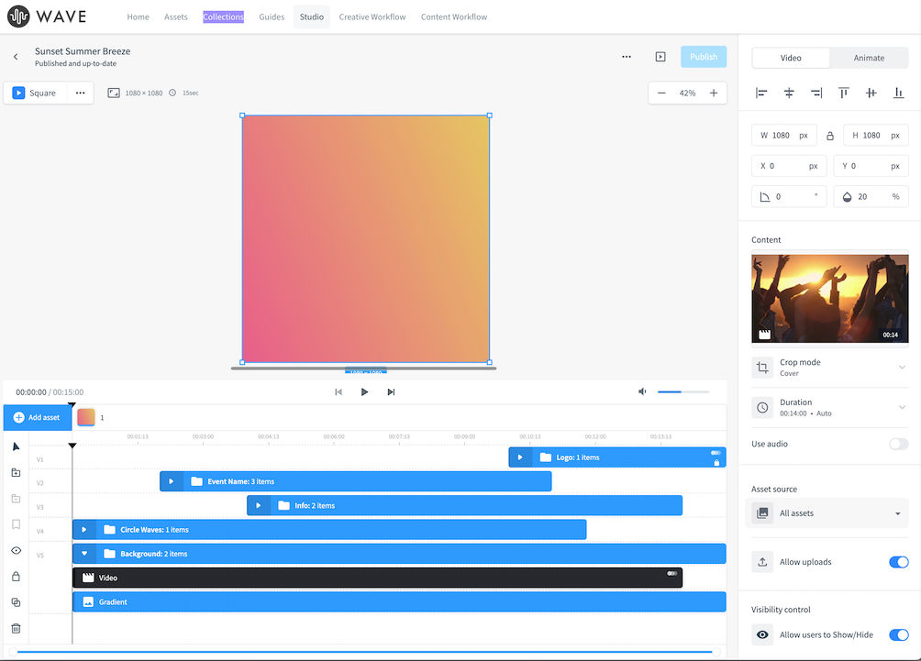Screen dimensions: 921x661
Task: Open the Assets menu
Action: pyautogui.click(x=175, y=17)
